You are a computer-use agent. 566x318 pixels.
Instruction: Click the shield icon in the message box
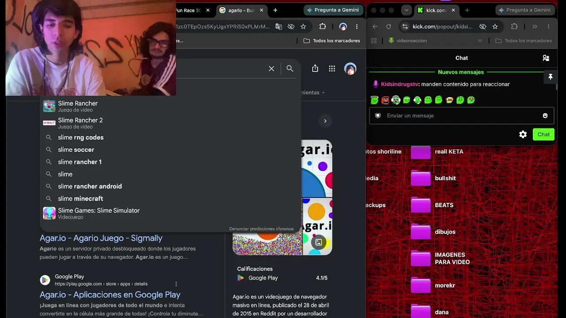[x=378, y=116]
